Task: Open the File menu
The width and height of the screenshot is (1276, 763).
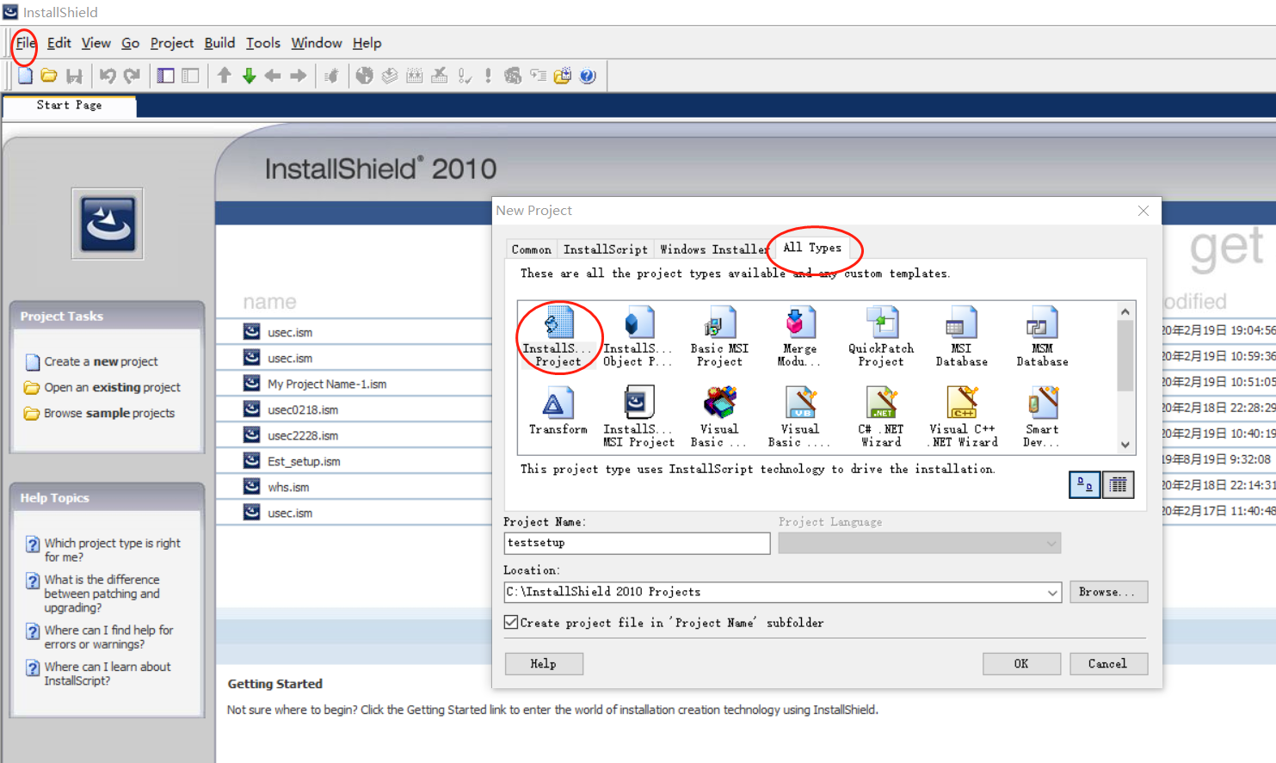Action: click(25, 43)
